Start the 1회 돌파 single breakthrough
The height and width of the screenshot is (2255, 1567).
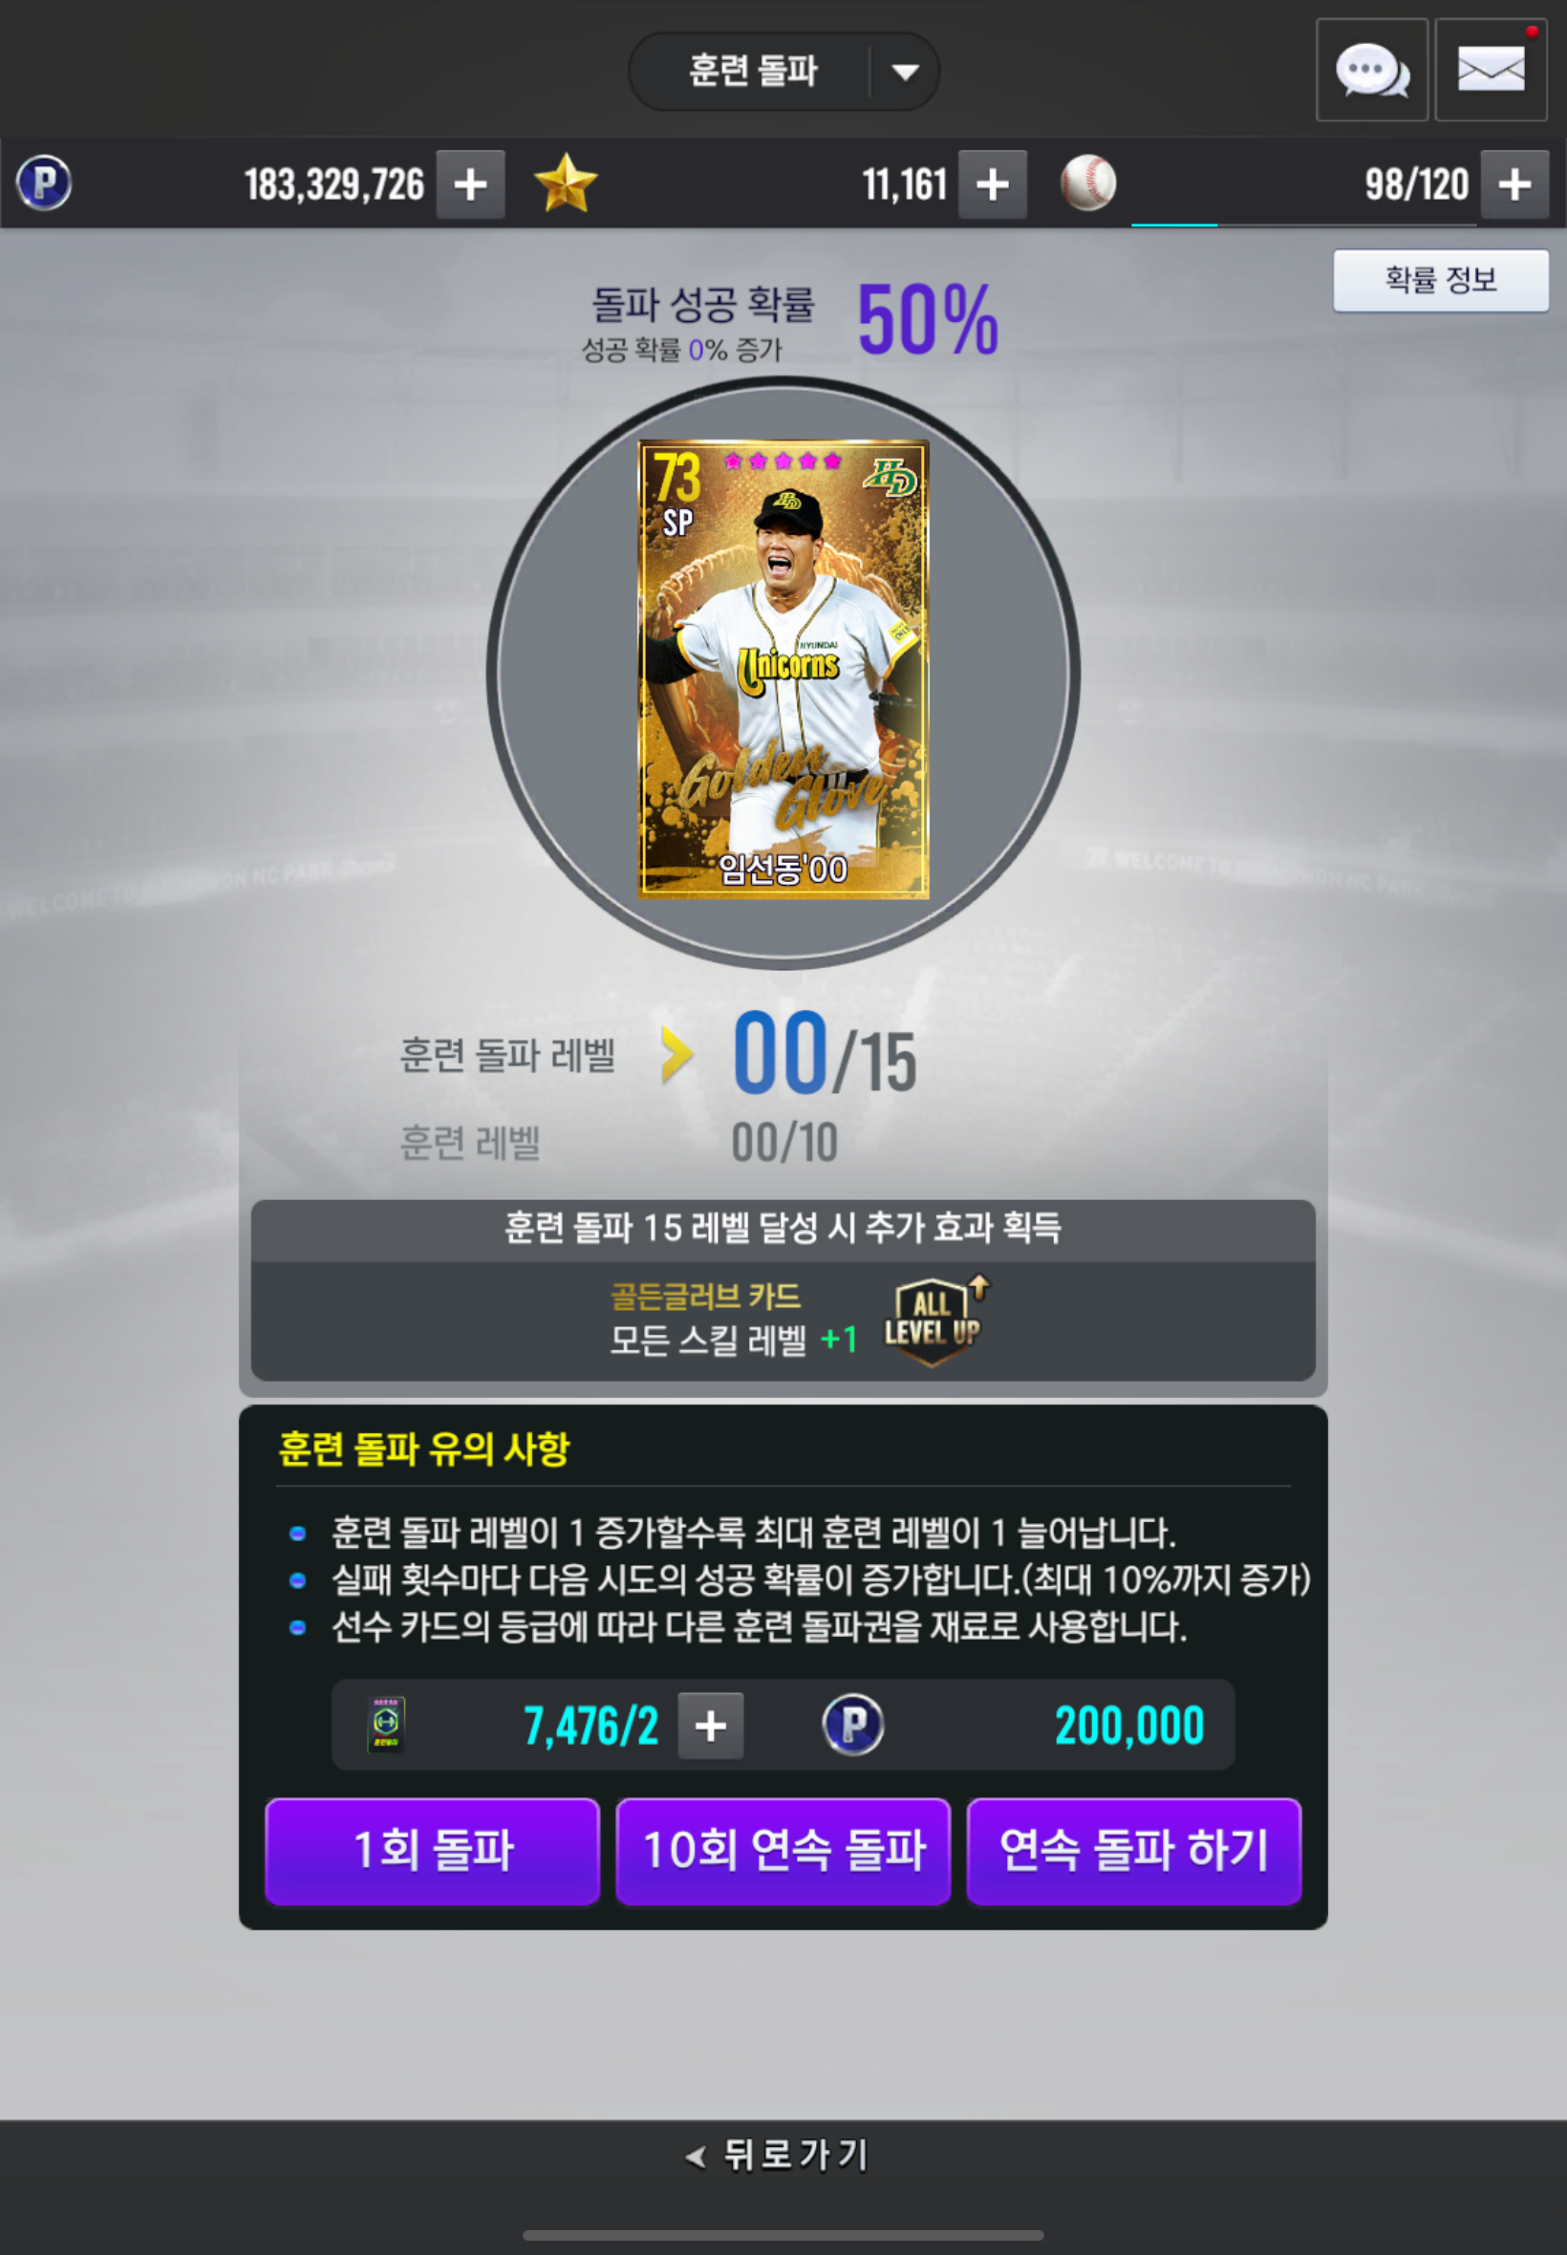432,1852
